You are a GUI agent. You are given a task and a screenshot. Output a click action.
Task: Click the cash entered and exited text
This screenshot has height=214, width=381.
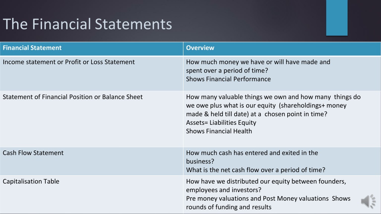tap(252, 153)
